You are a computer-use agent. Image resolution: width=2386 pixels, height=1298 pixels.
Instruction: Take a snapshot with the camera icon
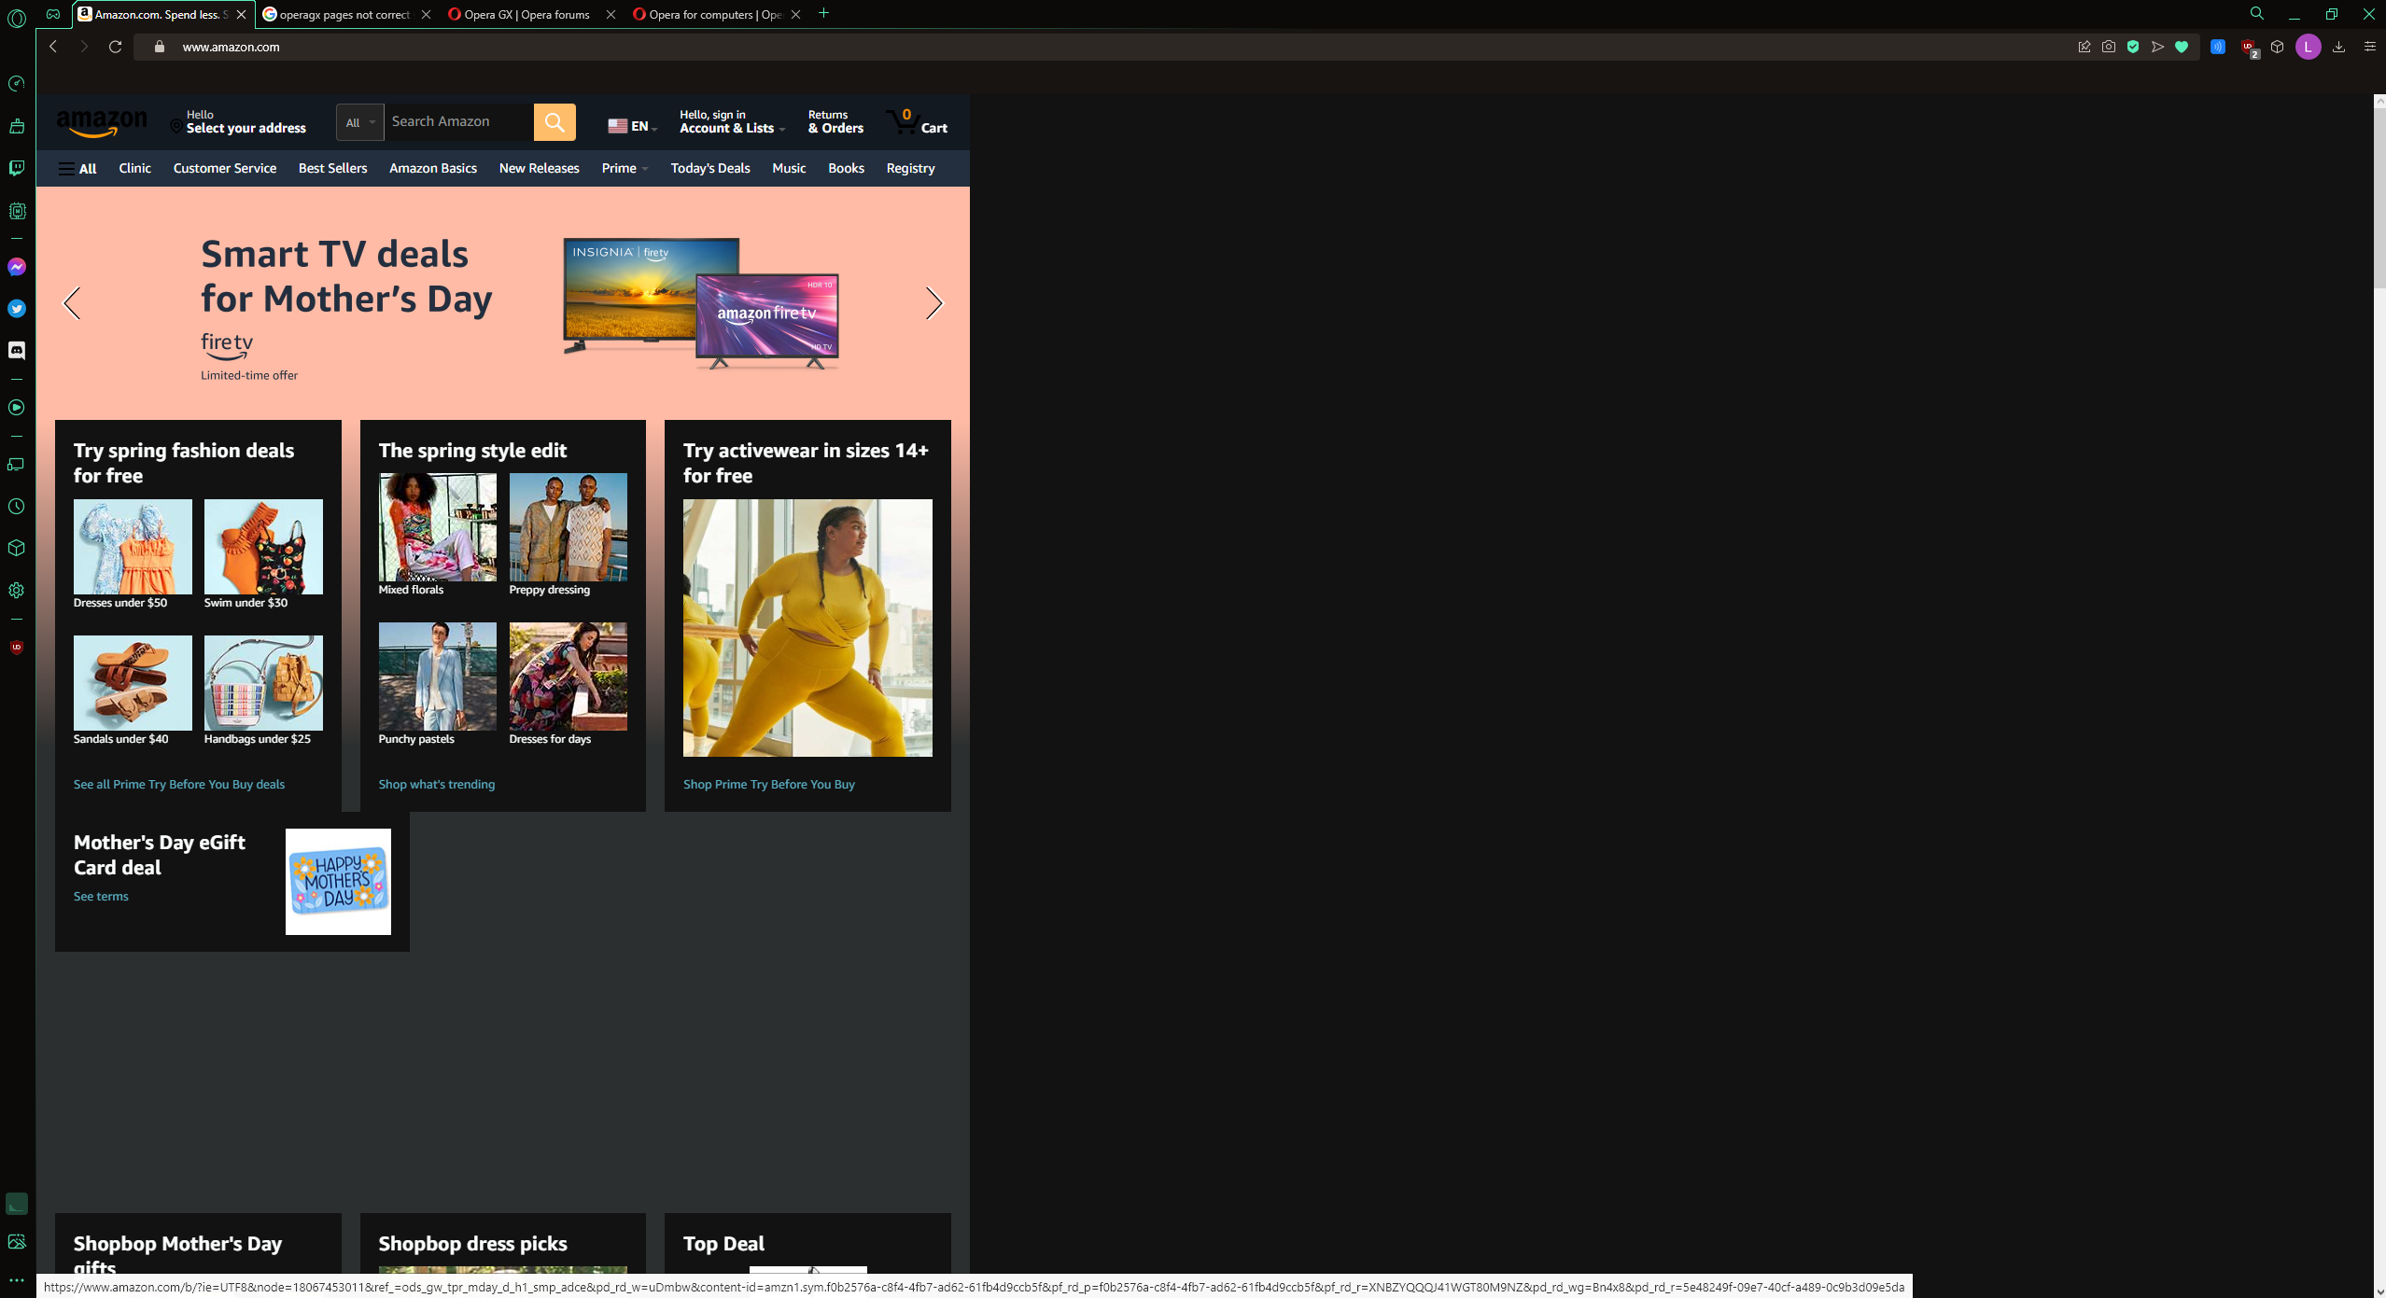pos(2108,47)
